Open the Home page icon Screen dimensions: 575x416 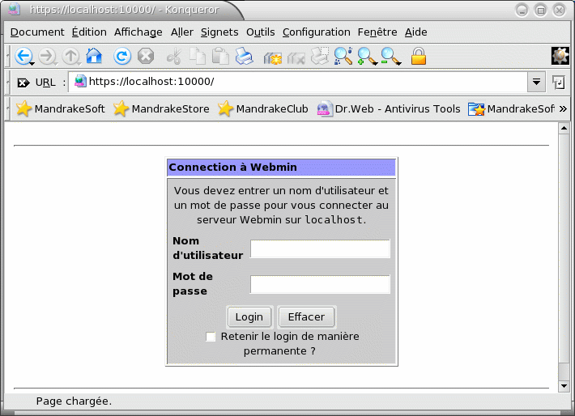click(94, 56)
